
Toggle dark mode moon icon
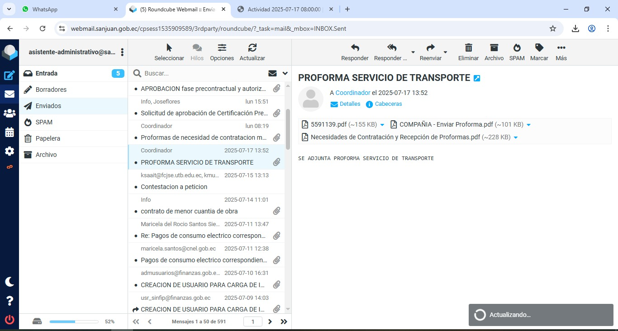pyautogui.click(x=10, y=282)
